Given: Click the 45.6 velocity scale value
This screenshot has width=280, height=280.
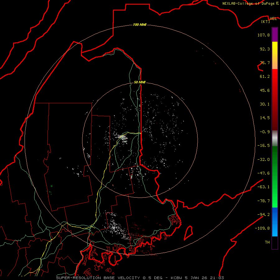Looking at the screenshot, I should pyautogui.click(x=265, y=90).
